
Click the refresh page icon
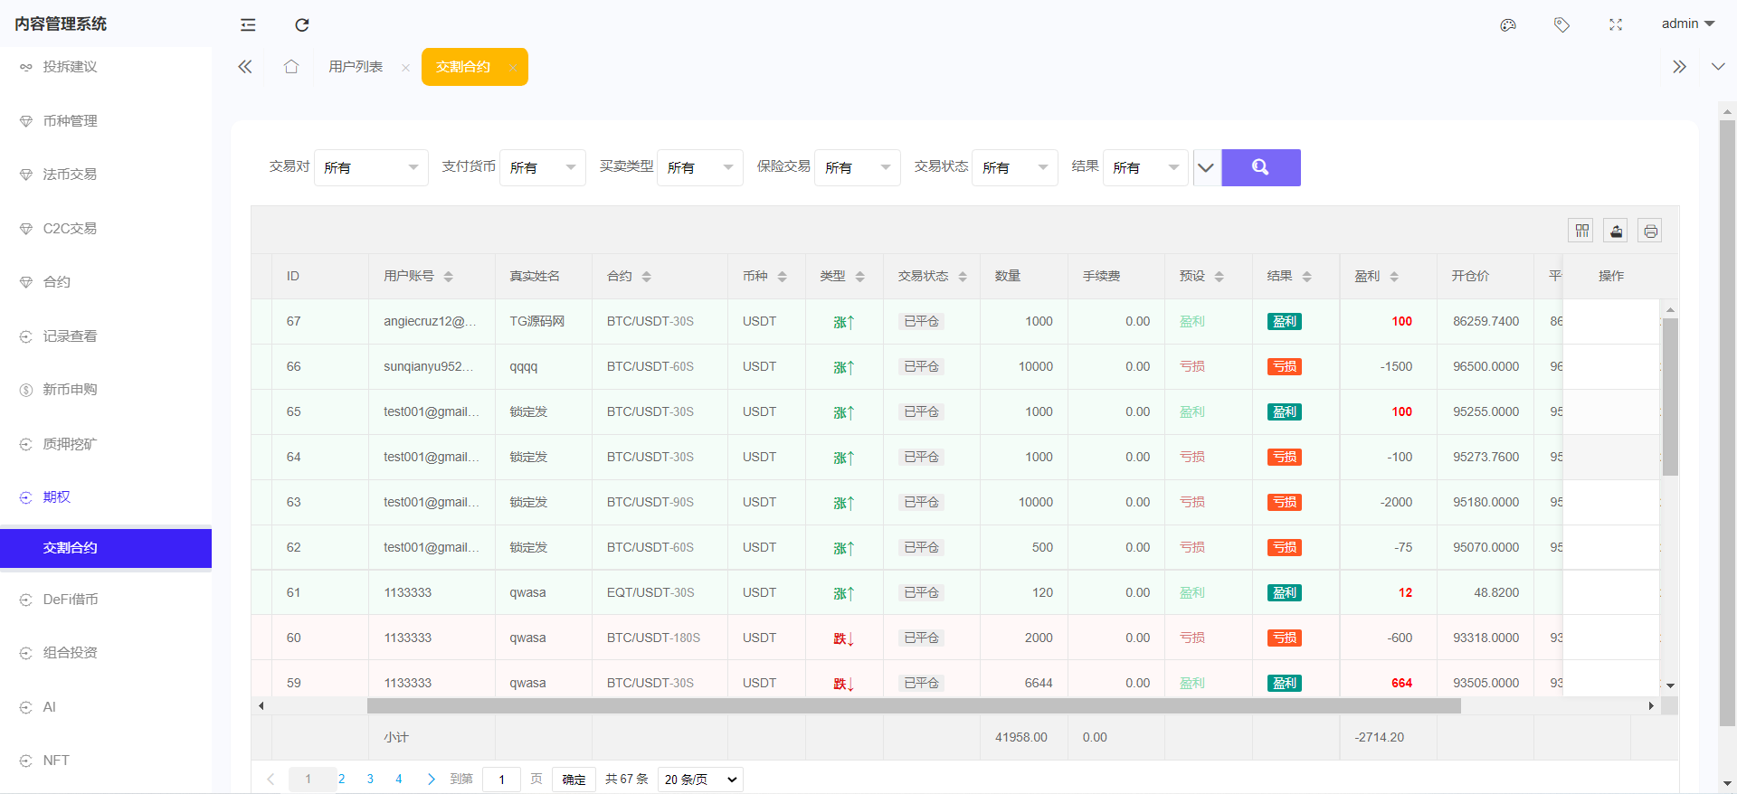point(302,24)
